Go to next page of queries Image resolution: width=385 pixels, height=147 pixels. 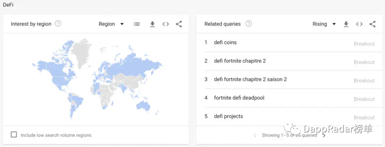(x=324, y=136)
